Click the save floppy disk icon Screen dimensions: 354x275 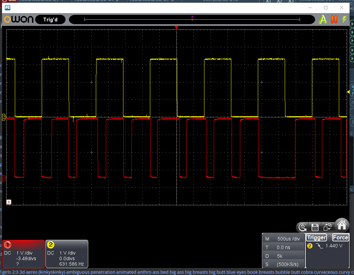(315, 227)
